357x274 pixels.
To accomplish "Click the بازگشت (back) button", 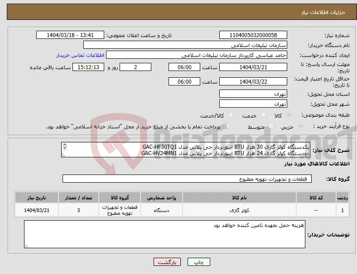I will (x=167, y=262).
